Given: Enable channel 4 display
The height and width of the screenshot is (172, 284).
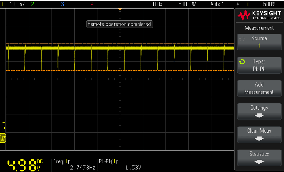Looking at the screenshot, I should [x=92, y=4].
